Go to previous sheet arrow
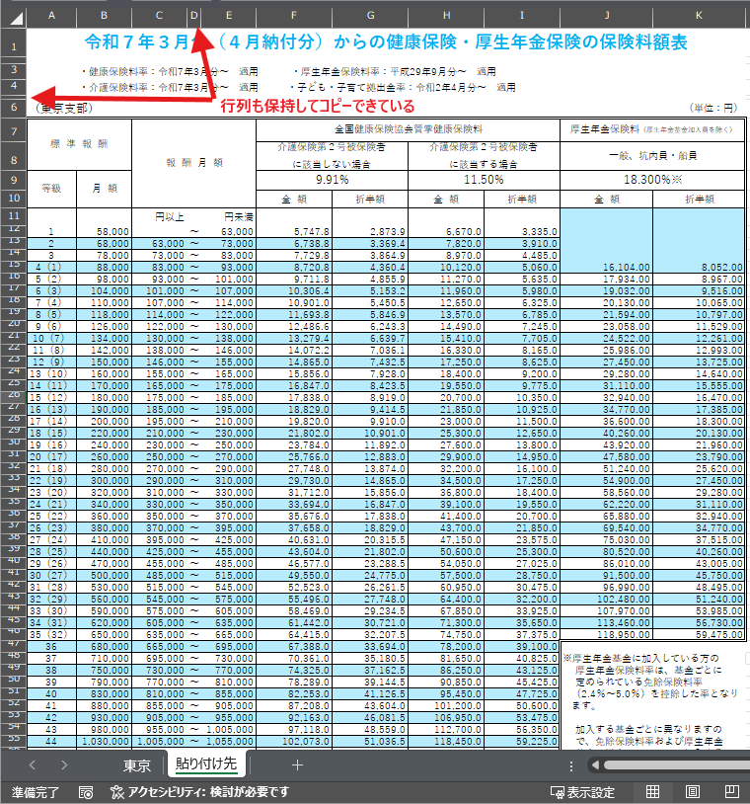This screenshot has width=750, height=804. [x=33, y=765]
